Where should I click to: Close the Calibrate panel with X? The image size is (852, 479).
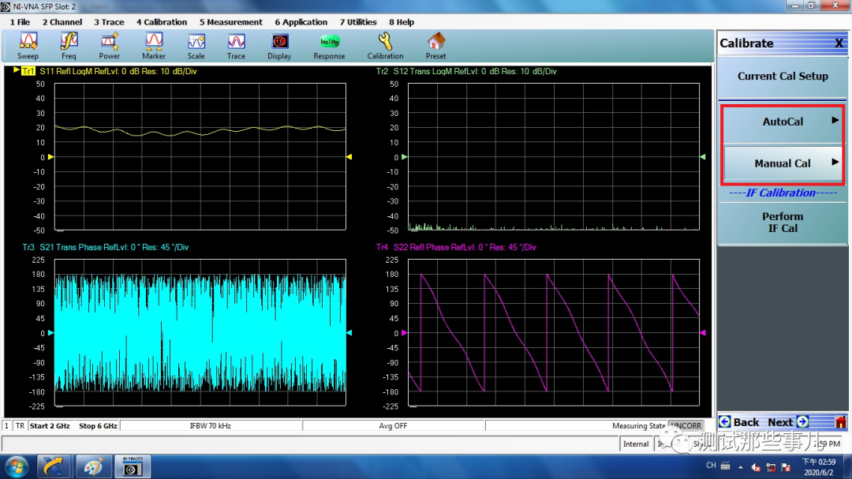point(839,43)
